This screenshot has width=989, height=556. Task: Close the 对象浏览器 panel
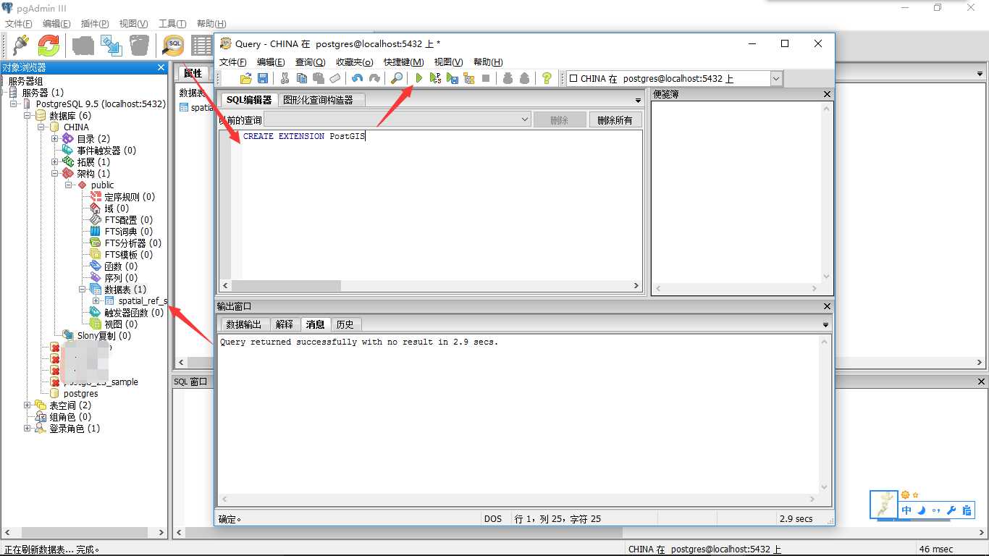coord(161,67)
